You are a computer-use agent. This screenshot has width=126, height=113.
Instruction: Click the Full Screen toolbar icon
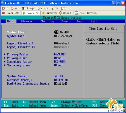click(x=76, y=13)
